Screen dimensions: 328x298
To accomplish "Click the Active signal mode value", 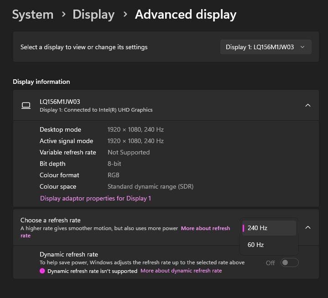I will [x=135, y=141].
